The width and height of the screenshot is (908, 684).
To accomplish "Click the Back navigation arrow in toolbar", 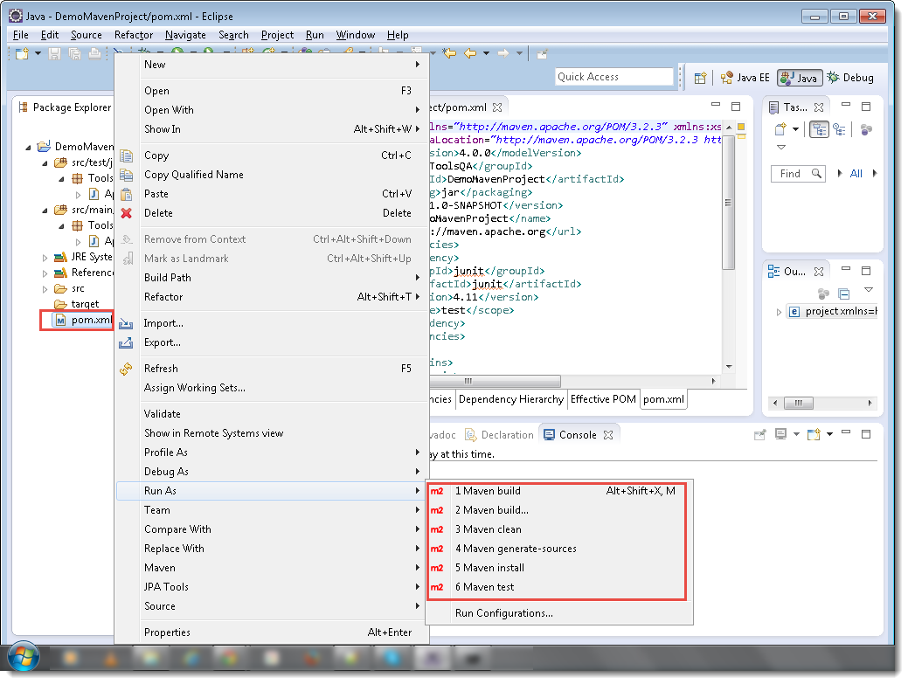I will [470, 53].
